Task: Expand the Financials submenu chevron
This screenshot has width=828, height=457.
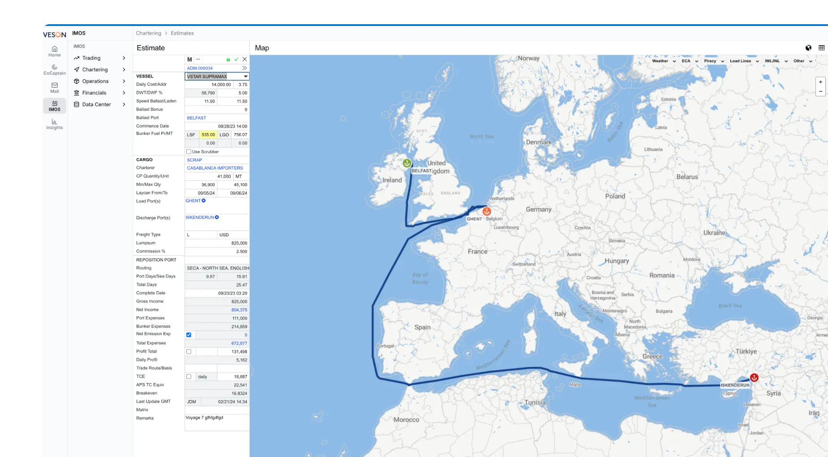Action: point(124,93)
